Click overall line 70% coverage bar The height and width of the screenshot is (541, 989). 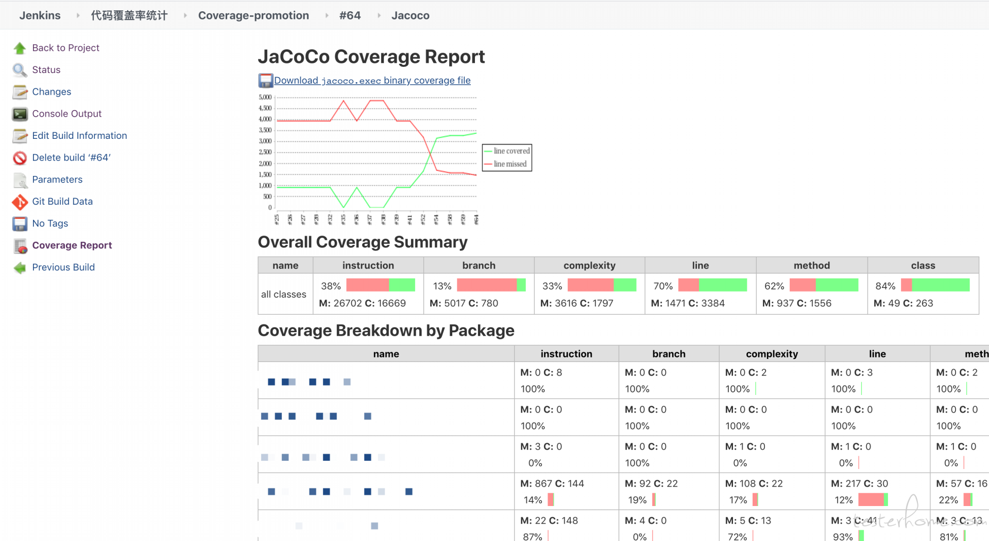pos(712,285)
